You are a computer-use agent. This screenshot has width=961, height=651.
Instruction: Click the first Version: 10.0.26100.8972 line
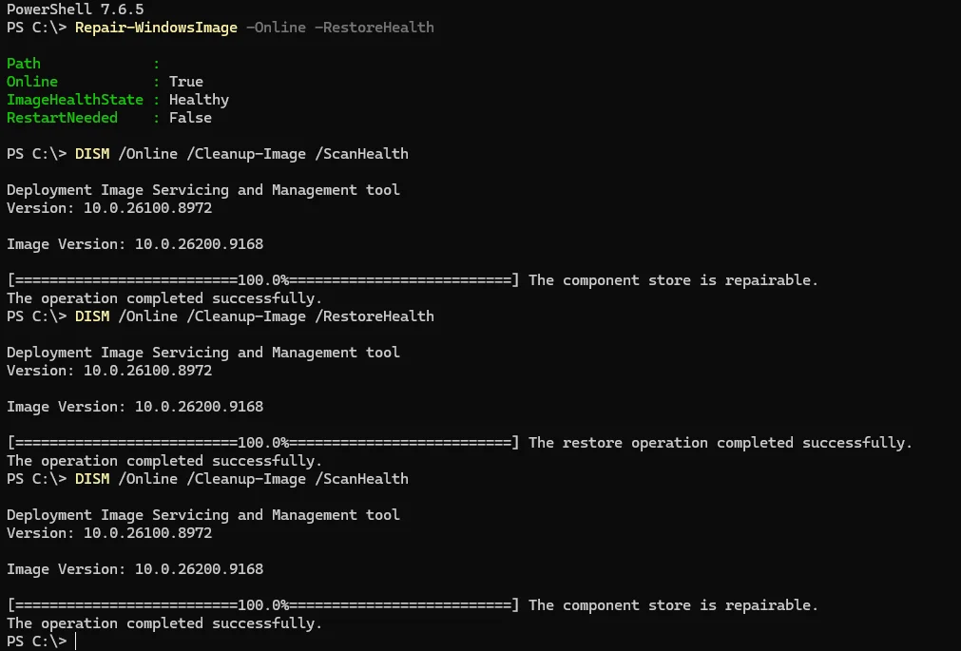click(x=109, y=208)
